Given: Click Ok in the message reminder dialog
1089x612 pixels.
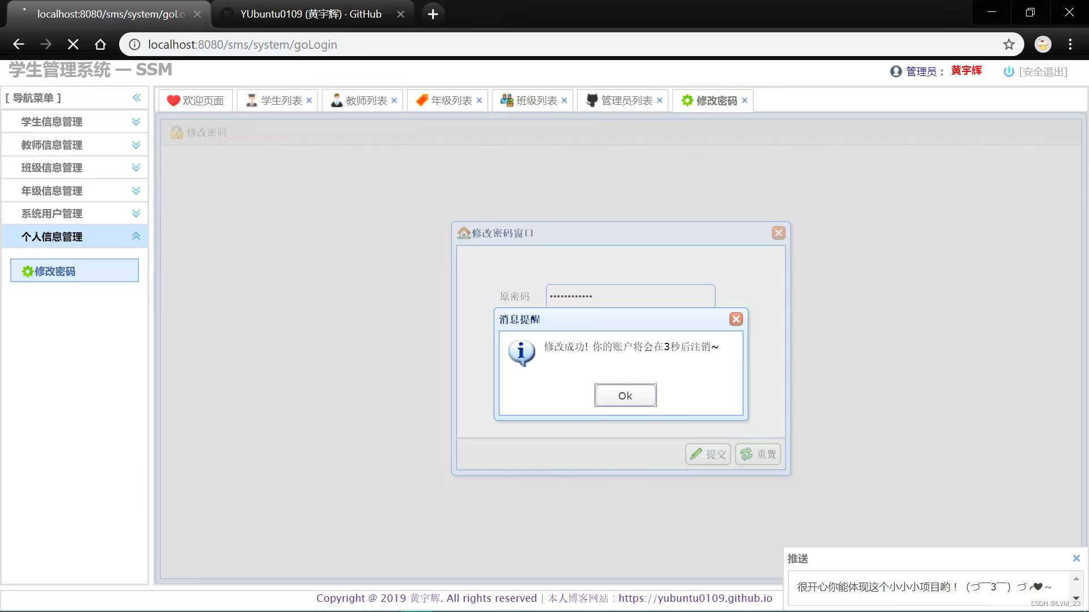Looking at the screenshot, I should pos(625,396).
